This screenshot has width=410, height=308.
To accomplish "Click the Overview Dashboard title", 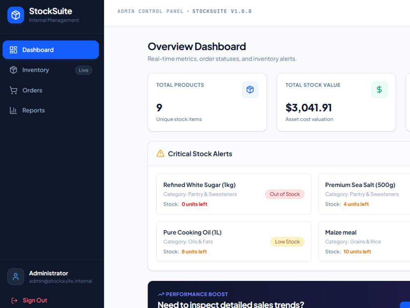I will 197,47.
